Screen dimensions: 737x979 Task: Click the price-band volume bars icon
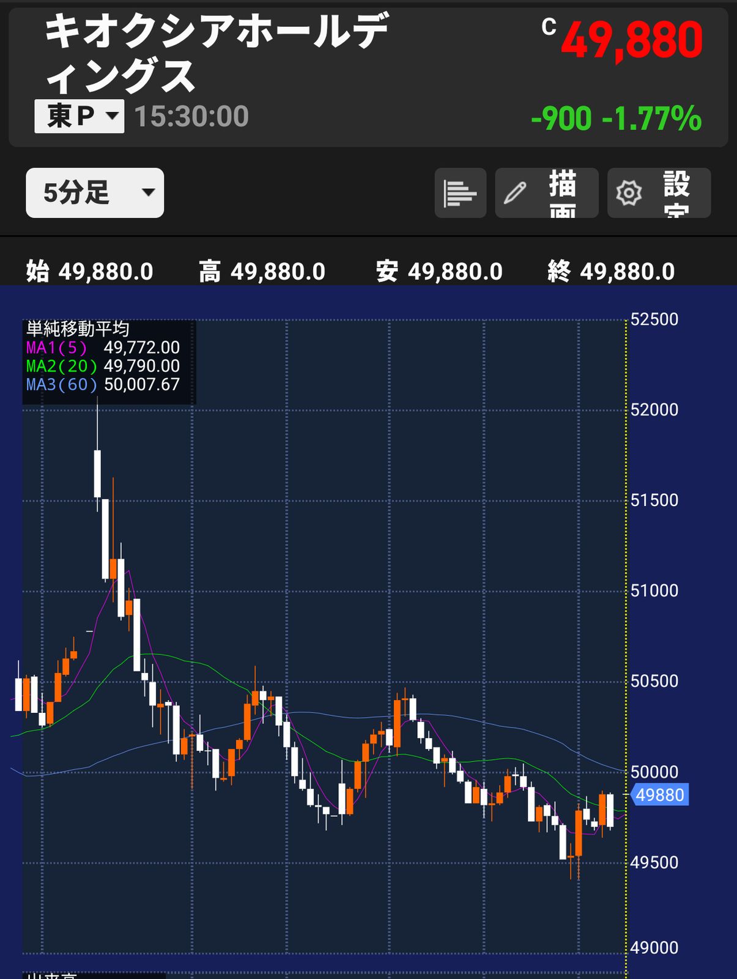pos(460,193)
